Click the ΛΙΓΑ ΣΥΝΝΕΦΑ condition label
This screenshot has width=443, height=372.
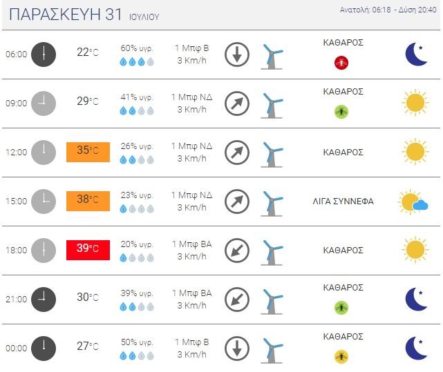(343, 202)
